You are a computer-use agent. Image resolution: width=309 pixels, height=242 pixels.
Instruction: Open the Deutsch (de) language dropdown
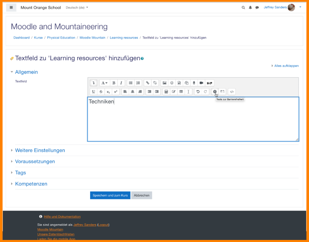pyautogui.click(x=77, y=8)
